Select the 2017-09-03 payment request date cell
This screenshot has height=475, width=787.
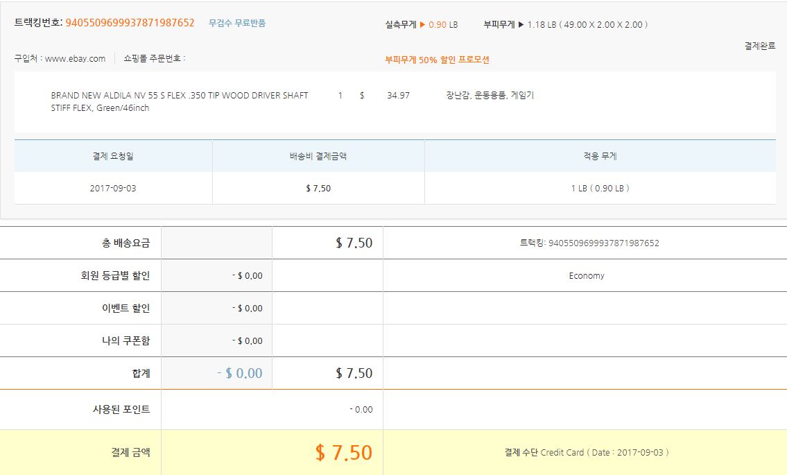pos(113,188)
